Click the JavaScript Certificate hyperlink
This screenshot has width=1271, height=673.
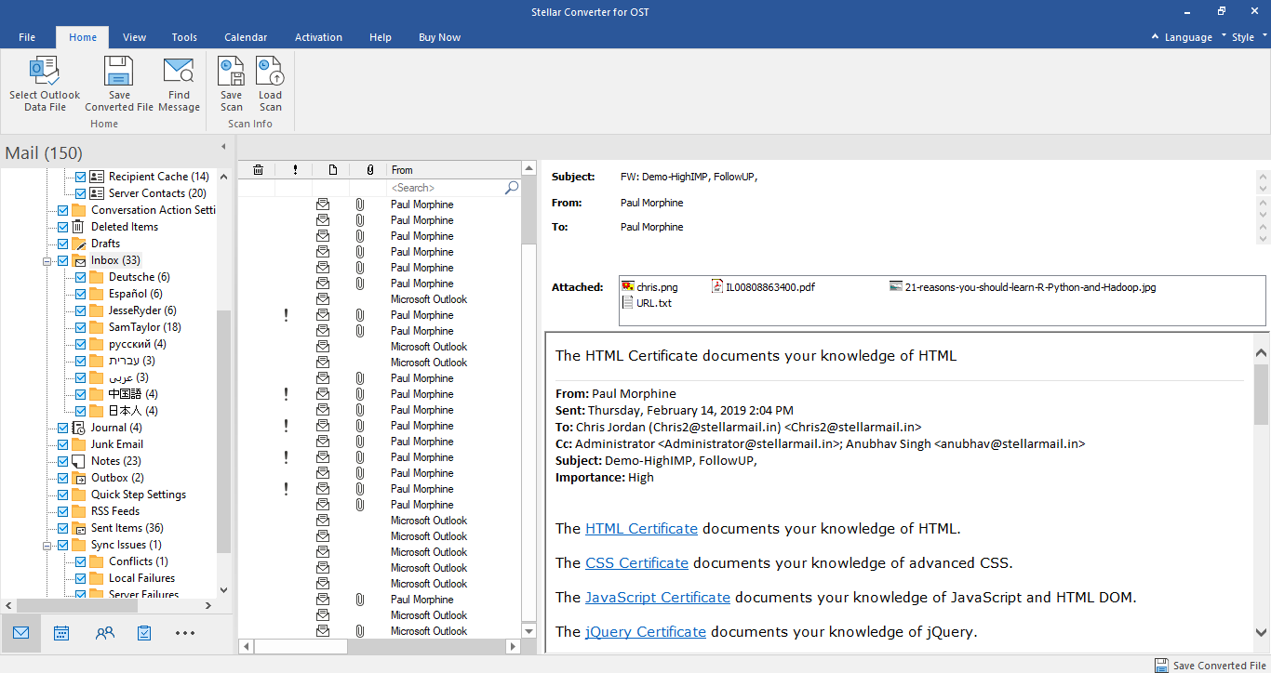coord(657,598)
